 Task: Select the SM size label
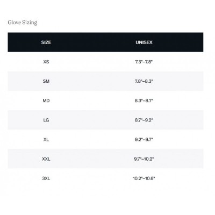pos(46,81)
